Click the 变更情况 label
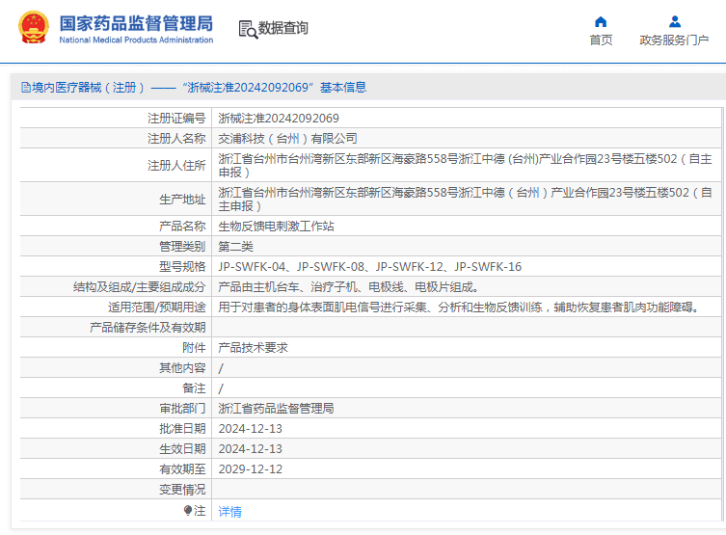726x535 pixels. (182, 490)
